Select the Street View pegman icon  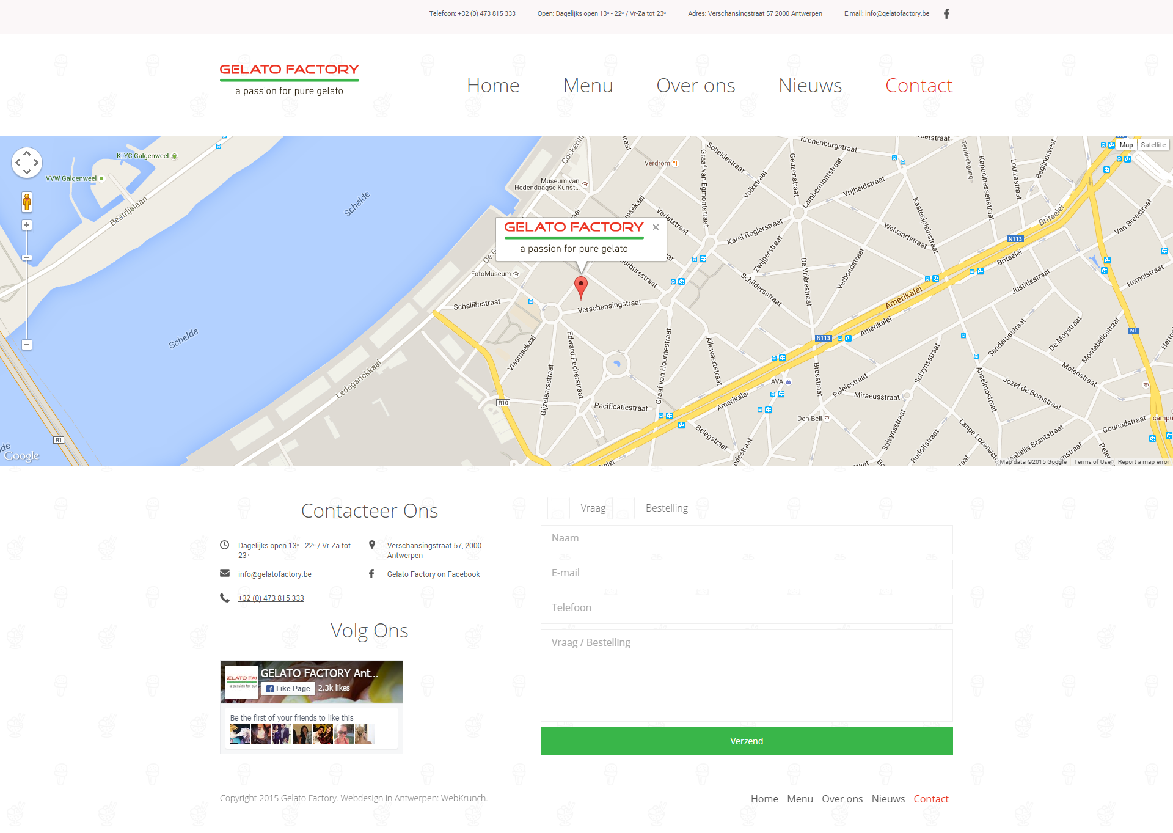point(27,202)
